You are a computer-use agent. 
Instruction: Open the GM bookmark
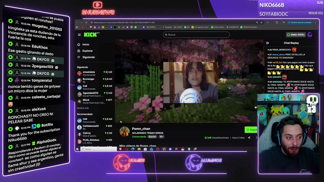pyautogui.click(x=187, y=27)
